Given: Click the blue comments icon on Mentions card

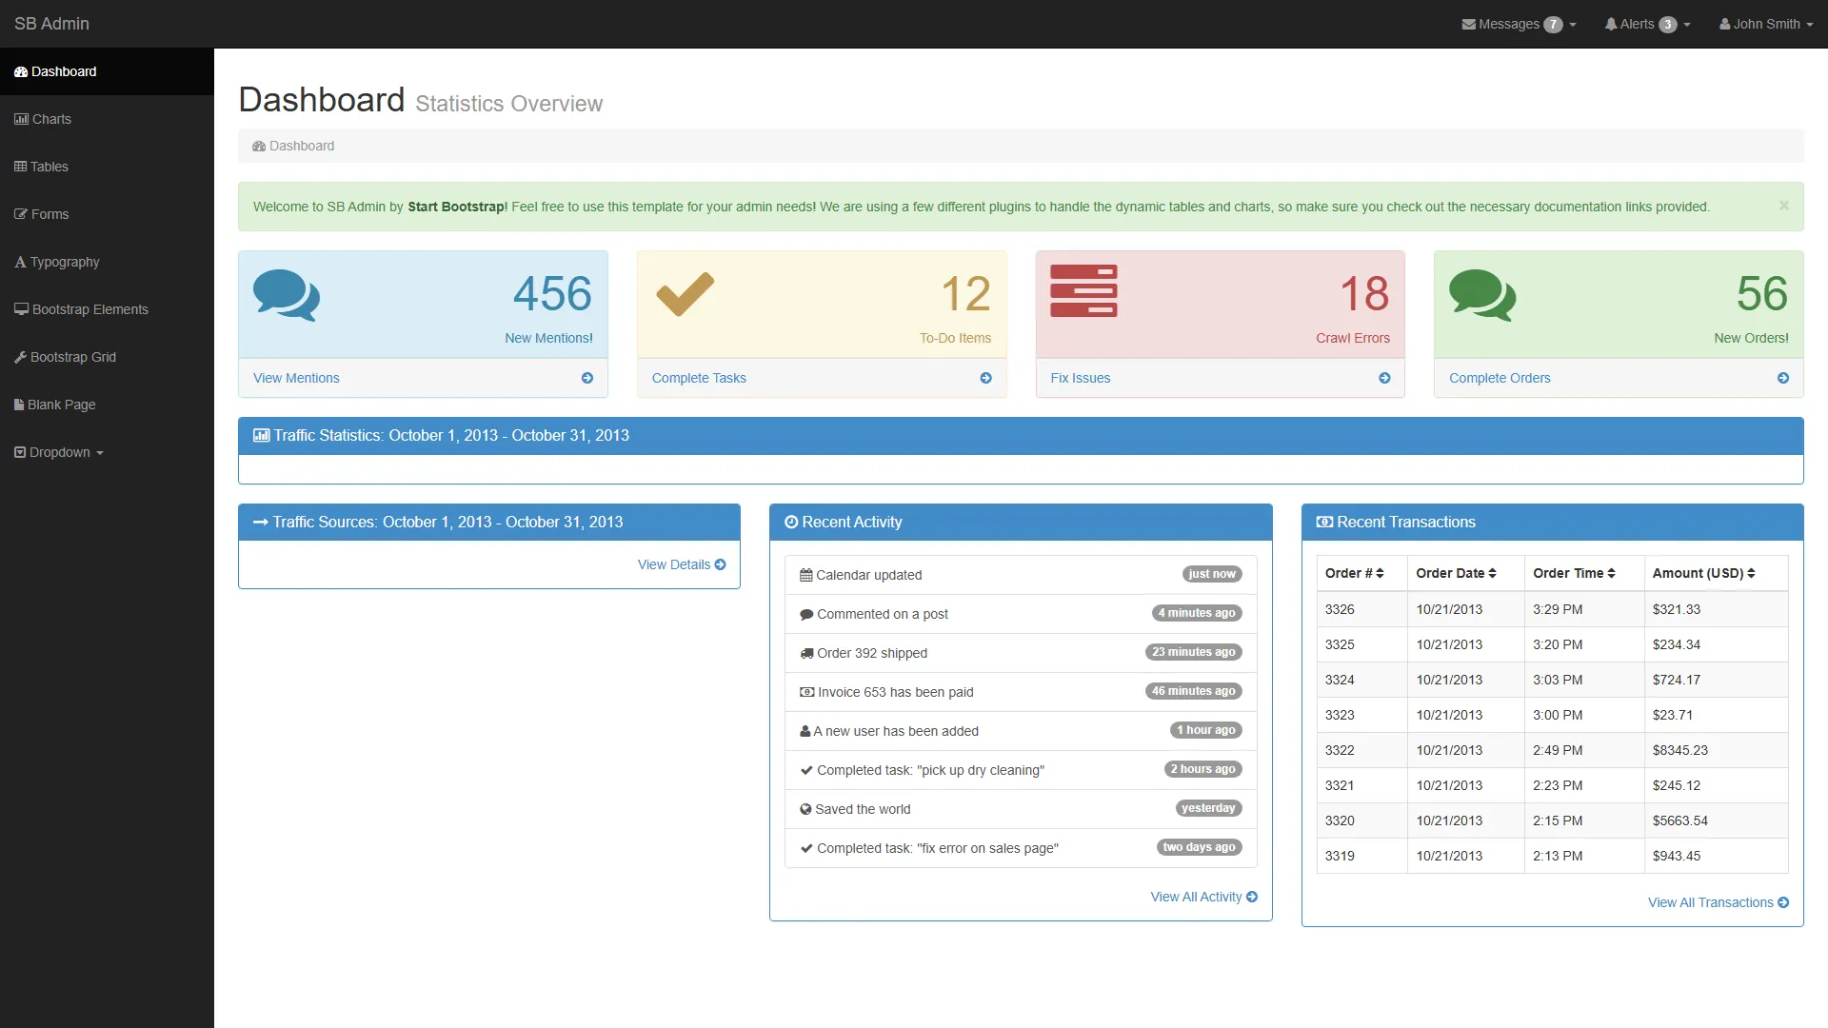Looking at the screenshot, I should coord(287,295).
